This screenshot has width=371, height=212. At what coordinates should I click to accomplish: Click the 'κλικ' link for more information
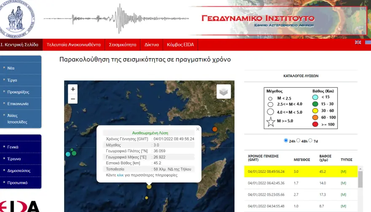121,174
